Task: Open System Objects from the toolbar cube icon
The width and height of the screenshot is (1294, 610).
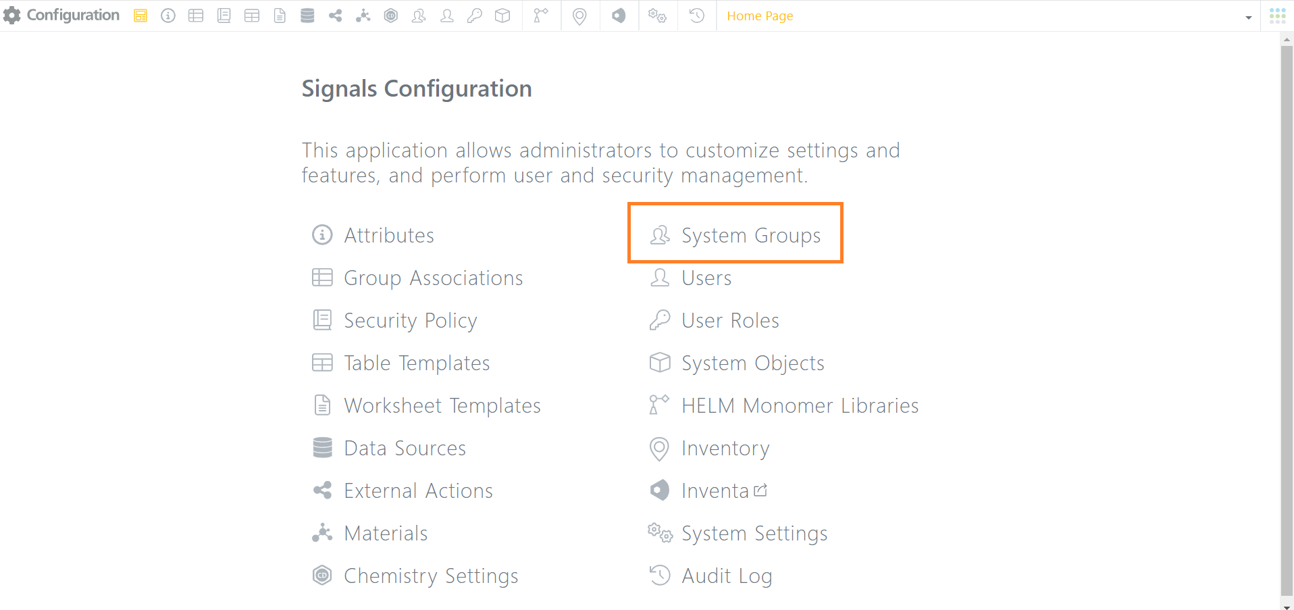Action: click(502, 16)
